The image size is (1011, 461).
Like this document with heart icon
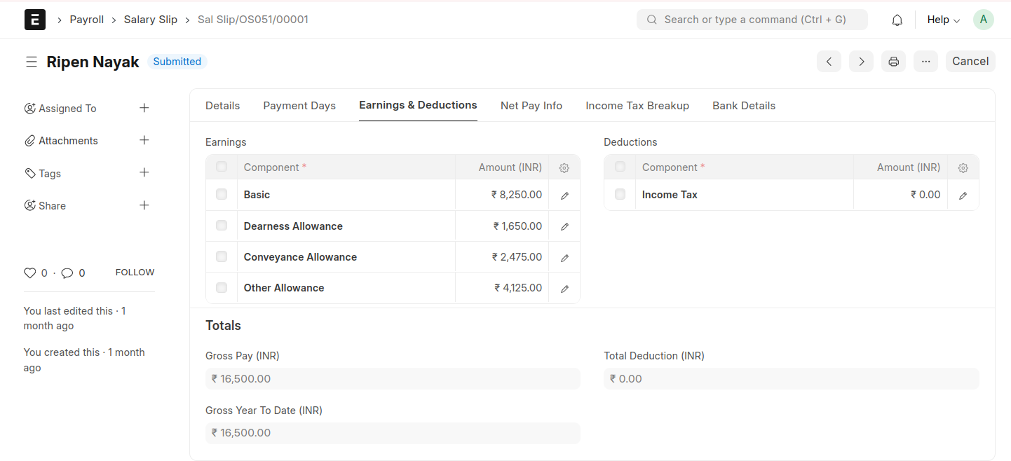point(29,273)
